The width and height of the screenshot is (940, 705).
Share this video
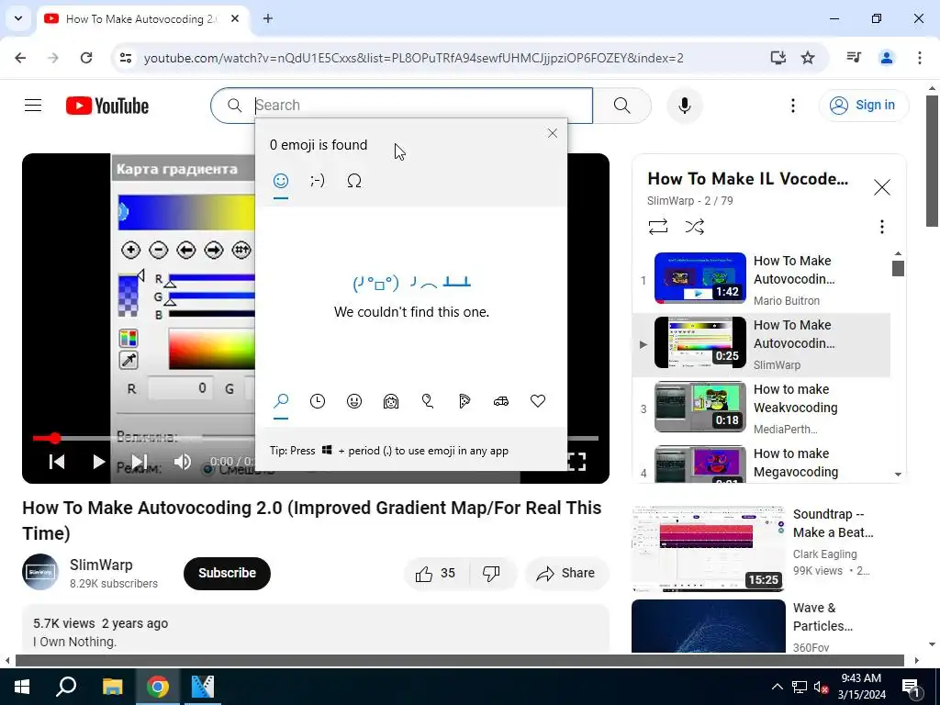(x=566, y=574)
